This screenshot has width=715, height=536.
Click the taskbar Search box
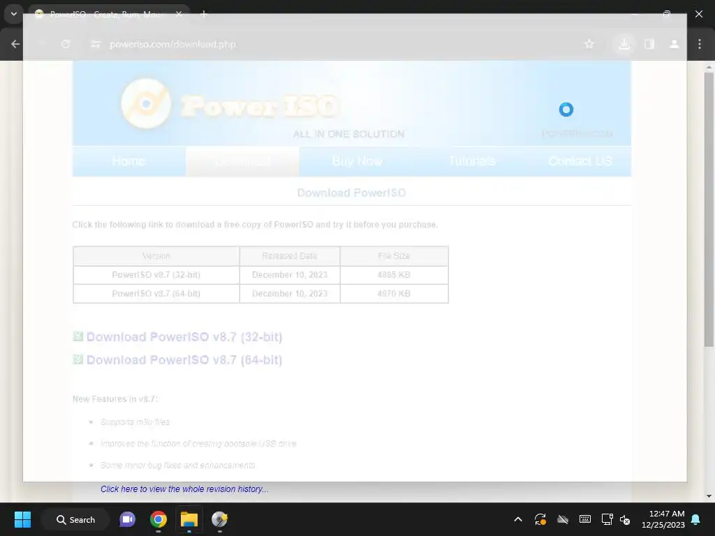point(75,519)
